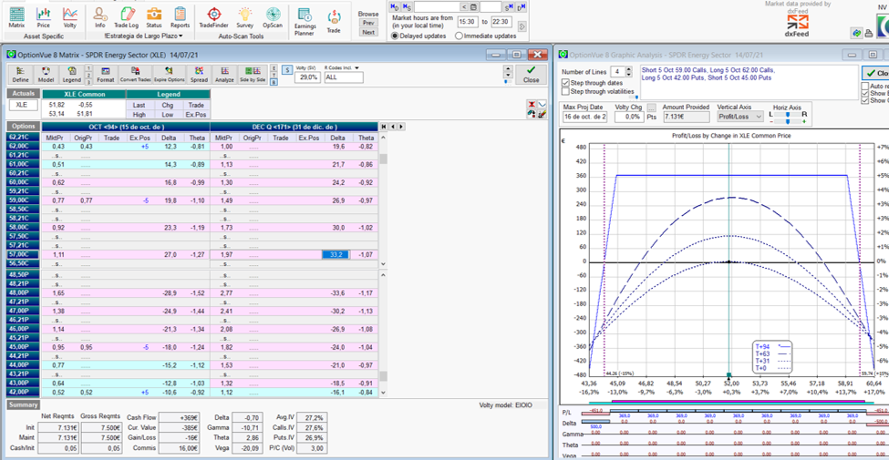Close the Matrix with Close button
Viewport: 889px width, 460px height.
(532, 74)
